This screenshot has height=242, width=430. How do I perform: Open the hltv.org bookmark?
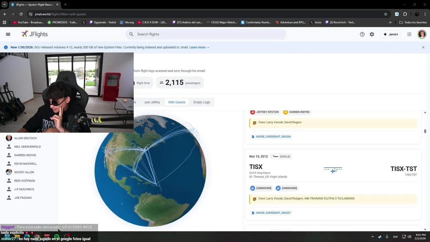(x=126, y=23)
